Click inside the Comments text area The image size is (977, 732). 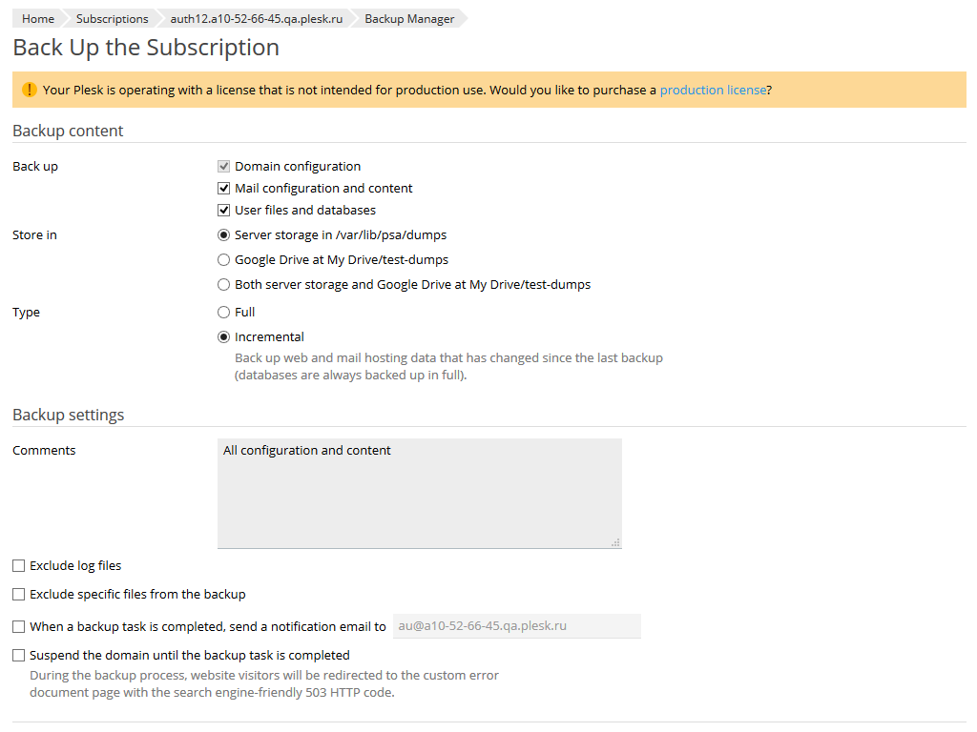420,491
